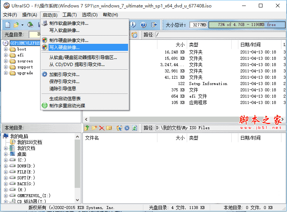Click the up arrow of local tree scrollbar
287x212 pixels.
78,137
